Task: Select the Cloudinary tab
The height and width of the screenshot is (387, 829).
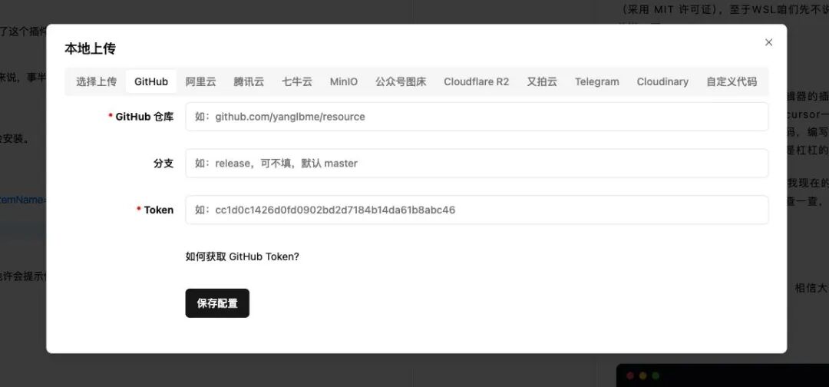Action: (662, 81)
